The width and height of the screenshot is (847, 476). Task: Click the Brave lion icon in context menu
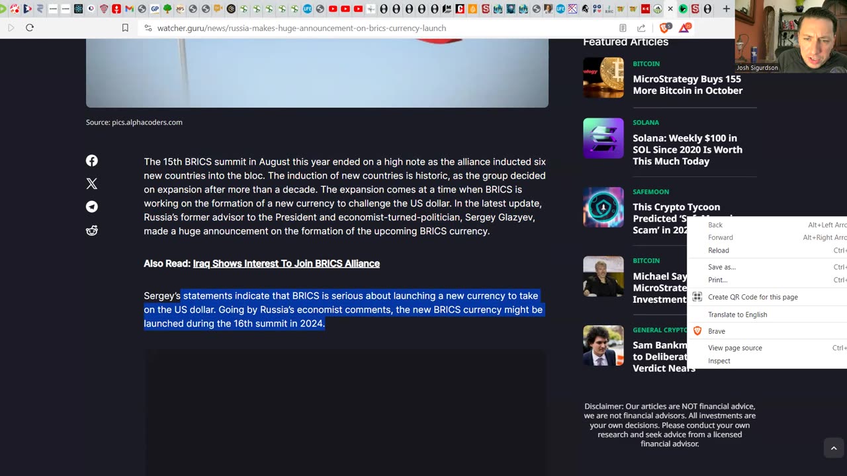click(x=697, y=331)
